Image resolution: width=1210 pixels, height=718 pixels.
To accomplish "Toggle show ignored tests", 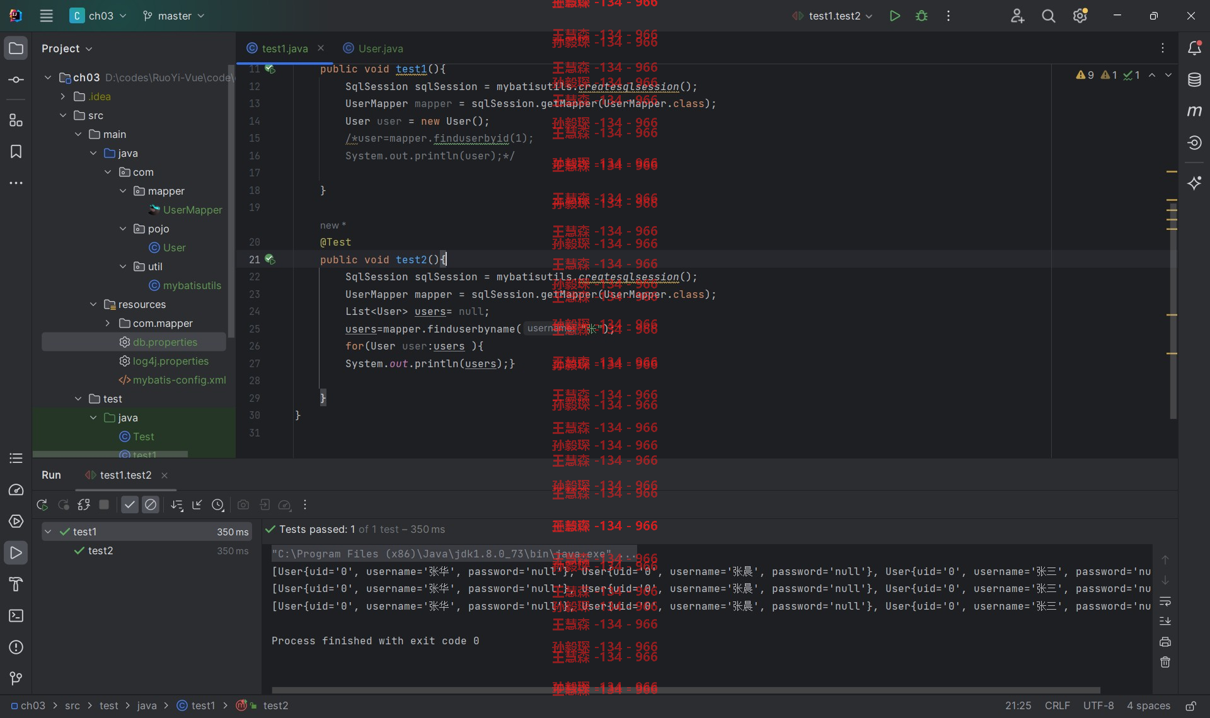I will (151, 504).
